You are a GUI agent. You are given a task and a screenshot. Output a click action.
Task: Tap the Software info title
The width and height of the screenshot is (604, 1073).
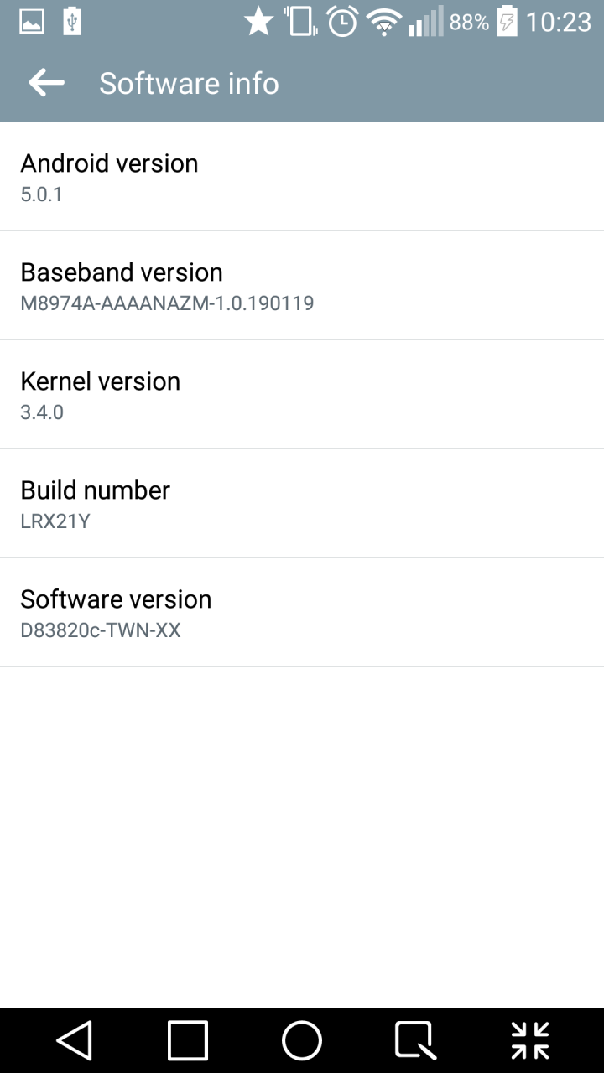(189, 83)
